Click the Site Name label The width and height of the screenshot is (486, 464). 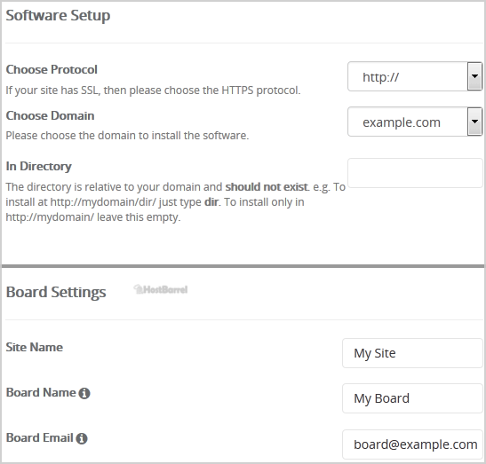click(x=35, y=347)
